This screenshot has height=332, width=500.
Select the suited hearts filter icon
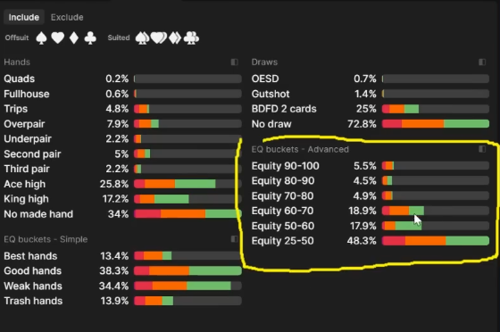coord(159,37)
